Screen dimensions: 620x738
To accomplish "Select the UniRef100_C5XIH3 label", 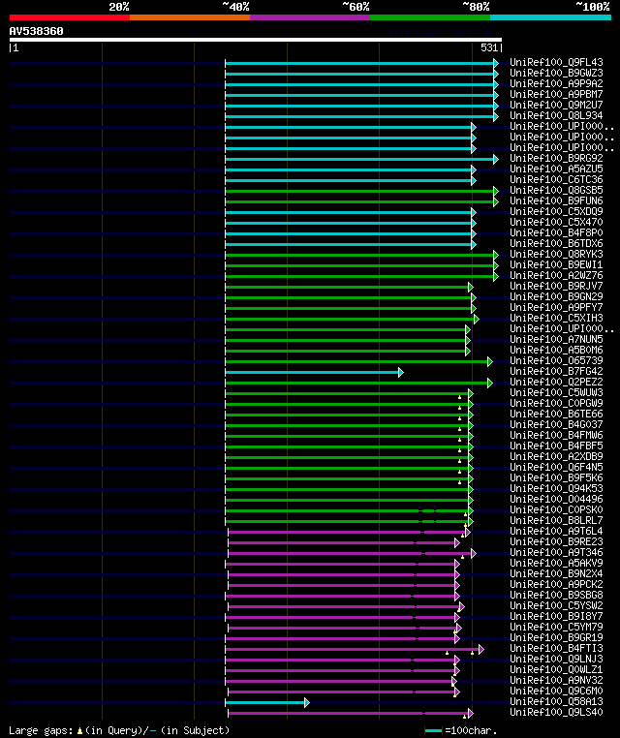I will 556,318.
